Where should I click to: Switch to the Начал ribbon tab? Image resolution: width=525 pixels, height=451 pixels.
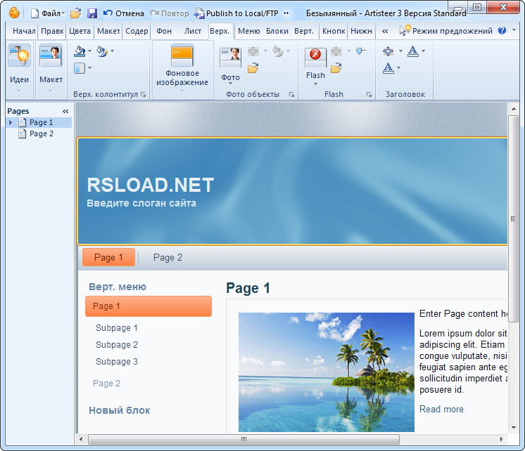click(24, 31)
